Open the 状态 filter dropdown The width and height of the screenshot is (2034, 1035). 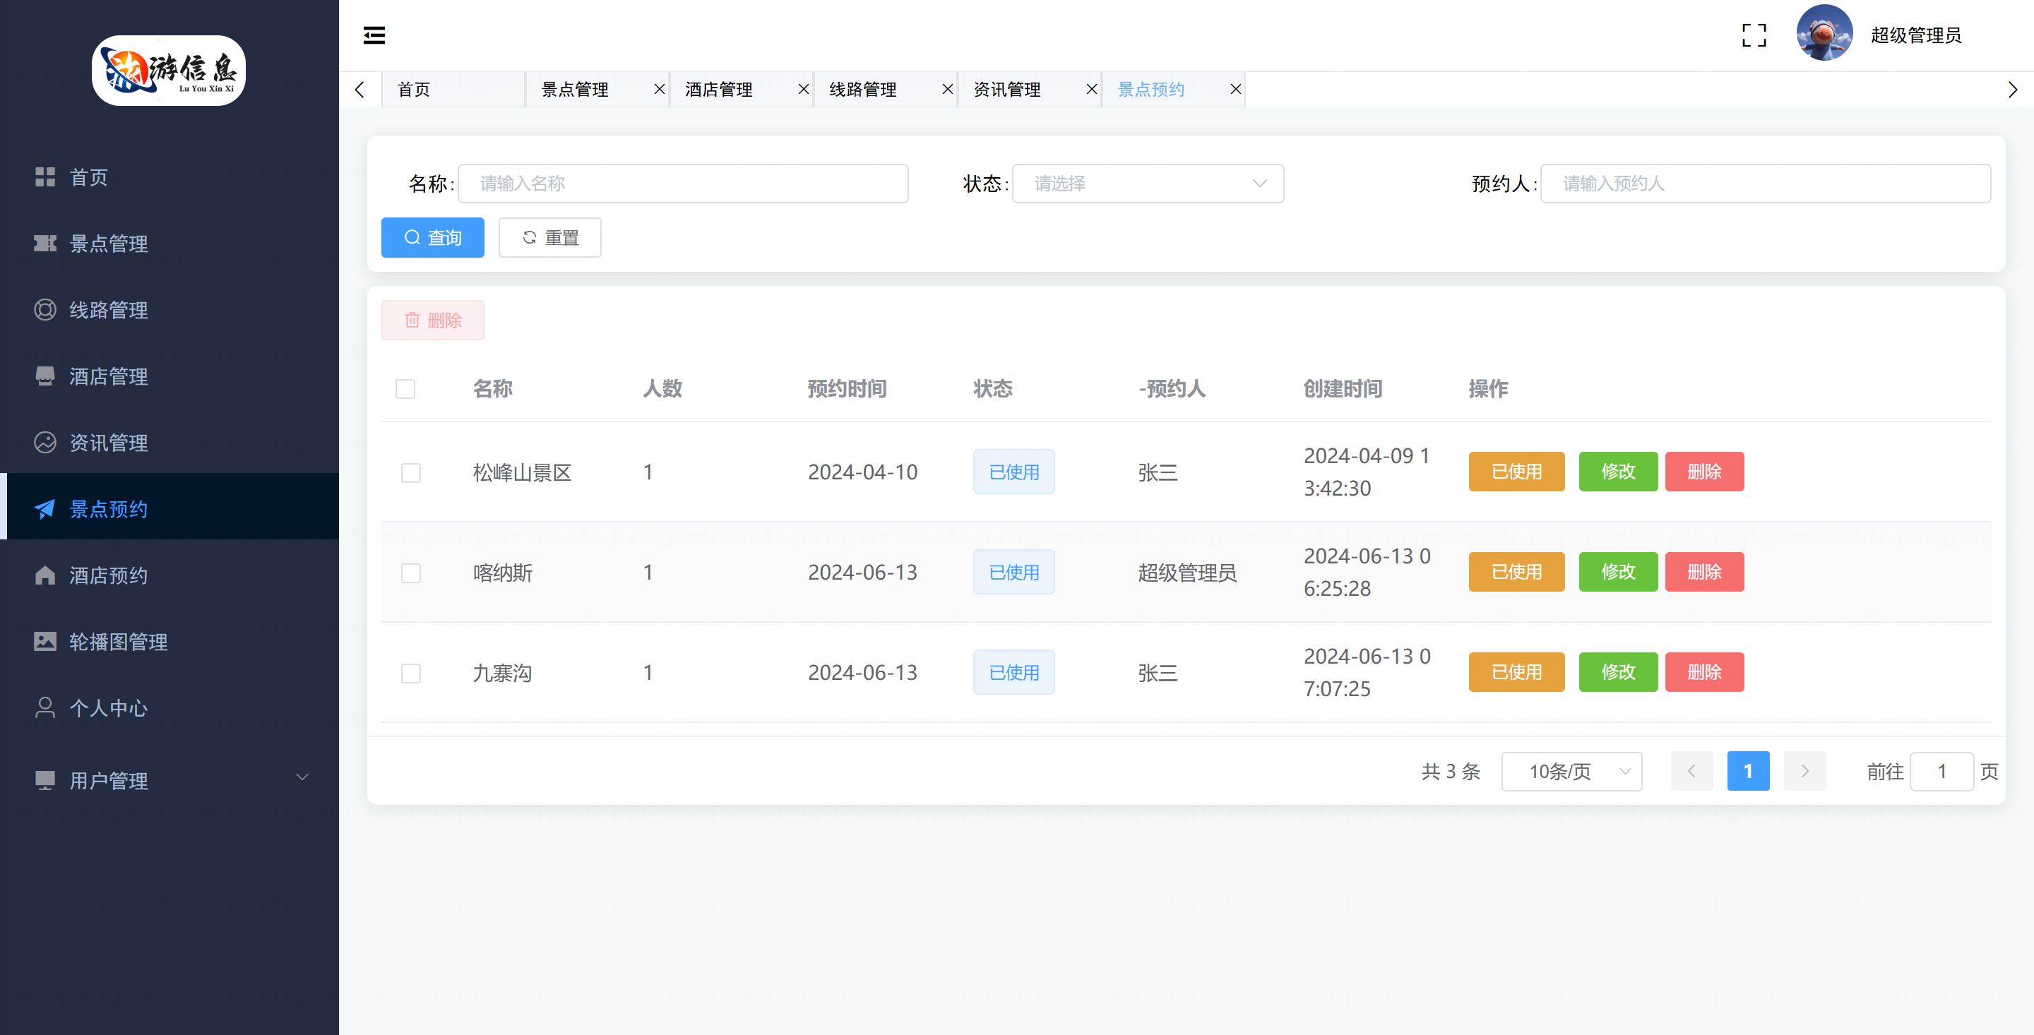click(x=1147, y=184)
